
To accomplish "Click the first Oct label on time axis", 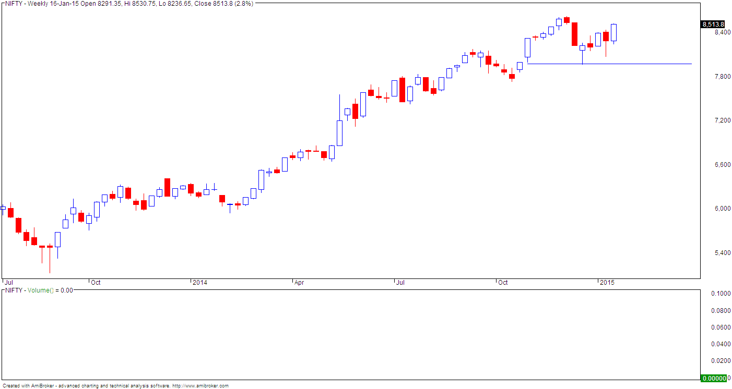I will click(96, 283).
